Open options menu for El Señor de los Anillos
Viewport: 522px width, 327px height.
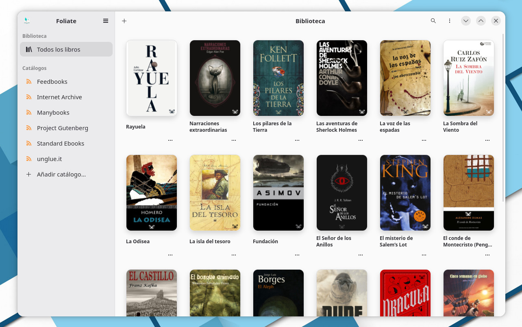pos(361,255)
